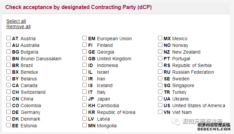Tick the AU Australia checkbox
234x134 pixels.
pyautogui.click(x=8, y=45)
